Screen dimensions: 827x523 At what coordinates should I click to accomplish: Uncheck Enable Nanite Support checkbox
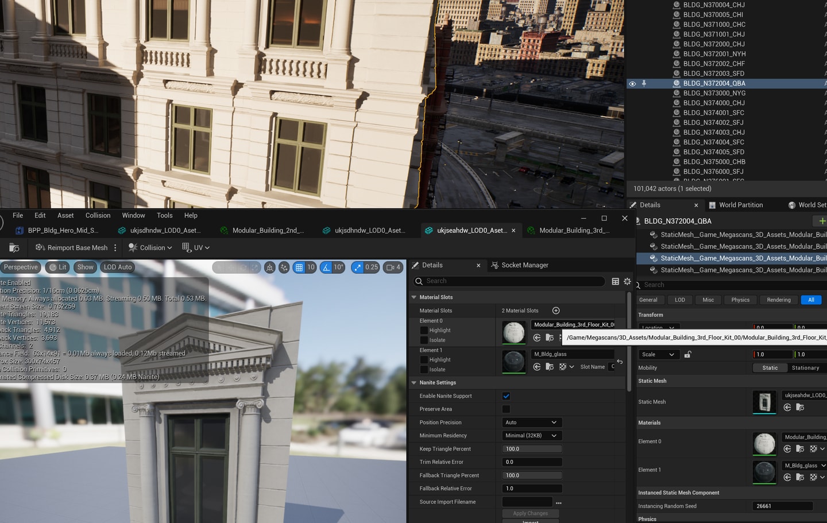506,396
